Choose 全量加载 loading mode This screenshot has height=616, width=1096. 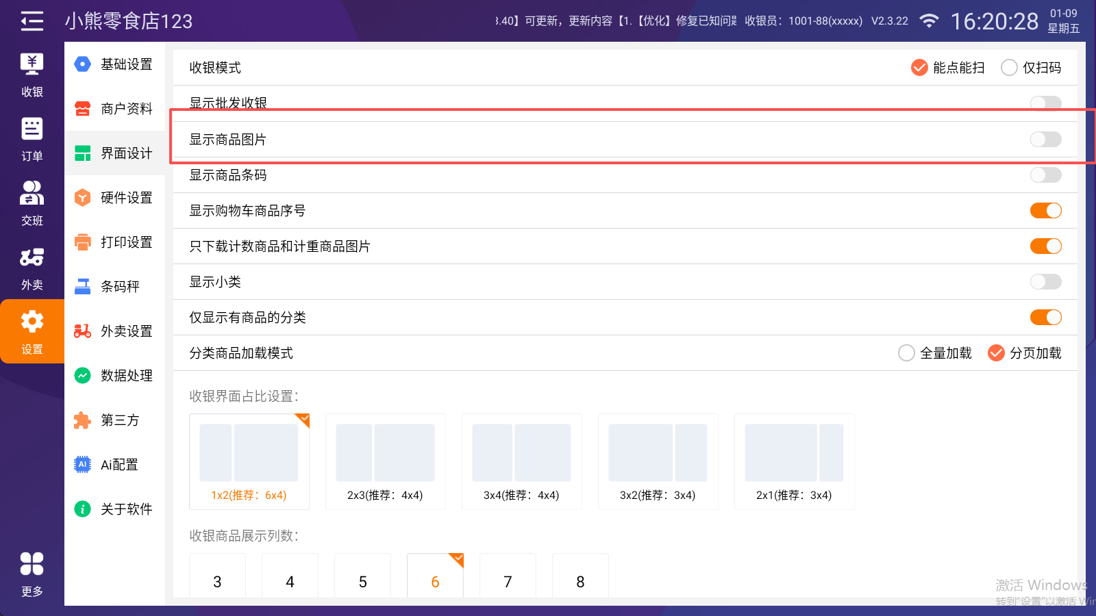point(906,353)
